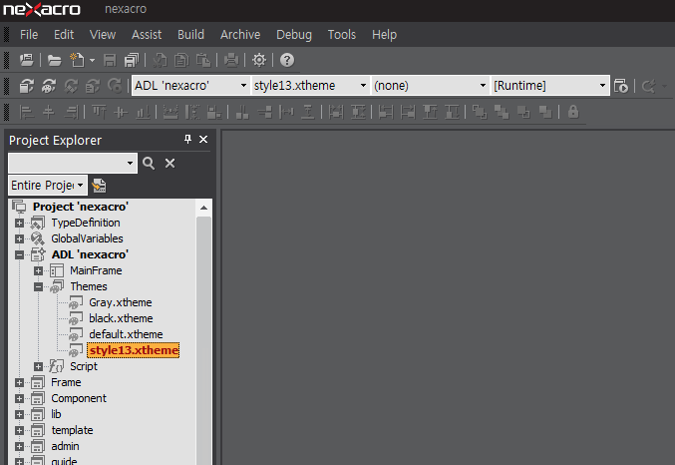Click the single Save disk icon
The image size is (675, 465).
(110, 60)
